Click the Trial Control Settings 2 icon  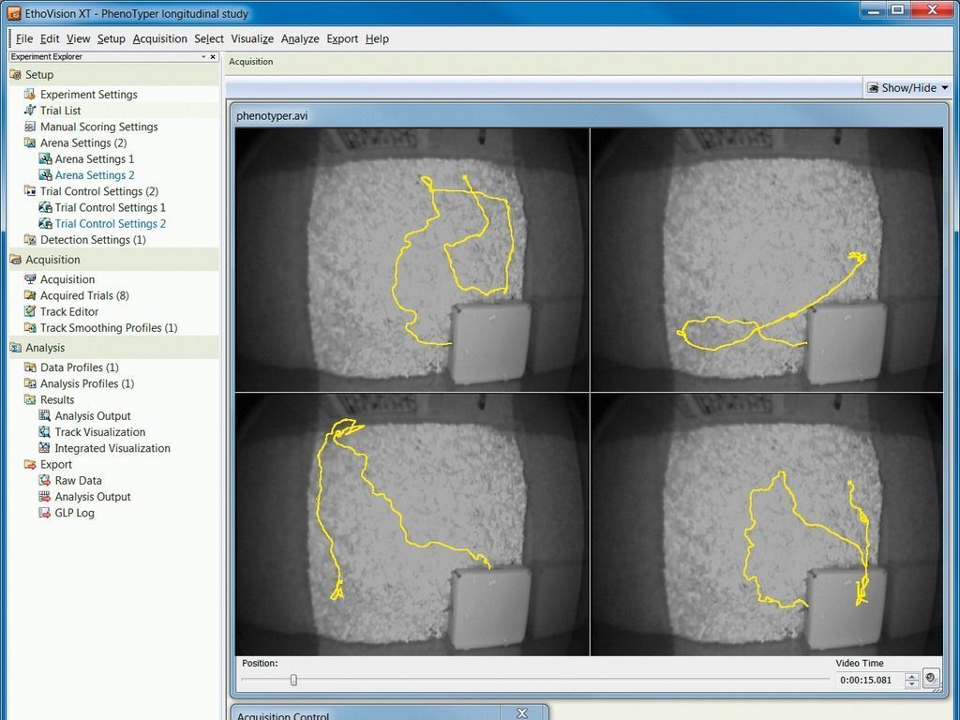point(45,223)
